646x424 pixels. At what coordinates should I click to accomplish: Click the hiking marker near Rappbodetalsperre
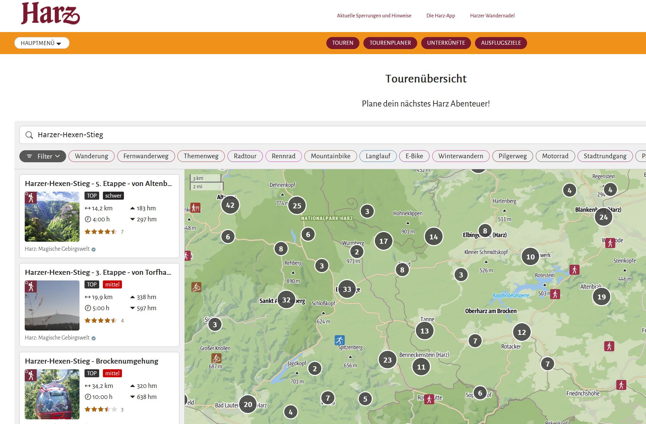tap(555, 294)
